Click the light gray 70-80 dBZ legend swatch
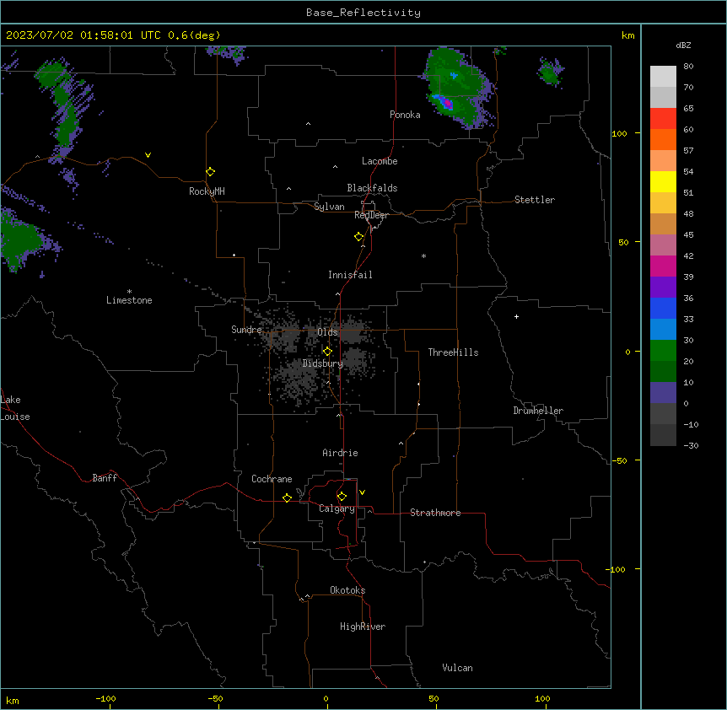 [663, 76]
